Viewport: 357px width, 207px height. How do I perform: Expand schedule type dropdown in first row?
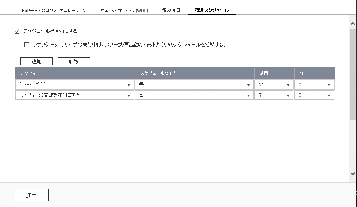click(194, 84)
